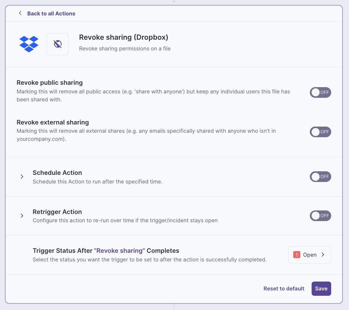
Task: Enable the Revoke external sharing switch
Action: tap(320, 132)
